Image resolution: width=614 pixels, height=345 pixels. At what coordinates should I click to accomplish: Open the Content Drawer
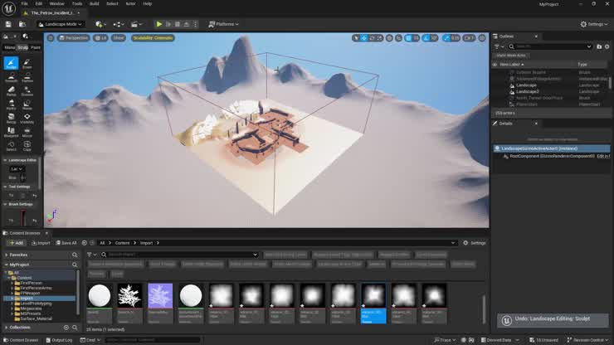[21, 340]
